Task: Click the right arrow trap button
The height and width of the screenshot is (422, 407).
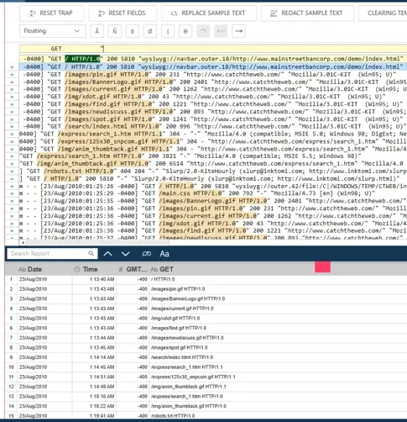Action: [x=238, y=31]
